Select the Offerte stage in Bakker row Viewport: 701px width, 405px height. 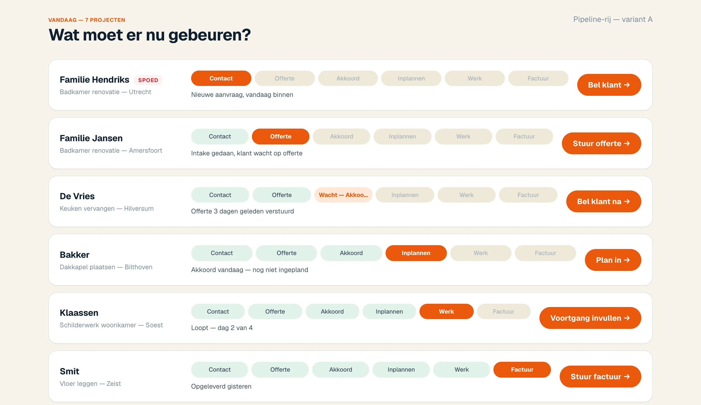[286, 253]
